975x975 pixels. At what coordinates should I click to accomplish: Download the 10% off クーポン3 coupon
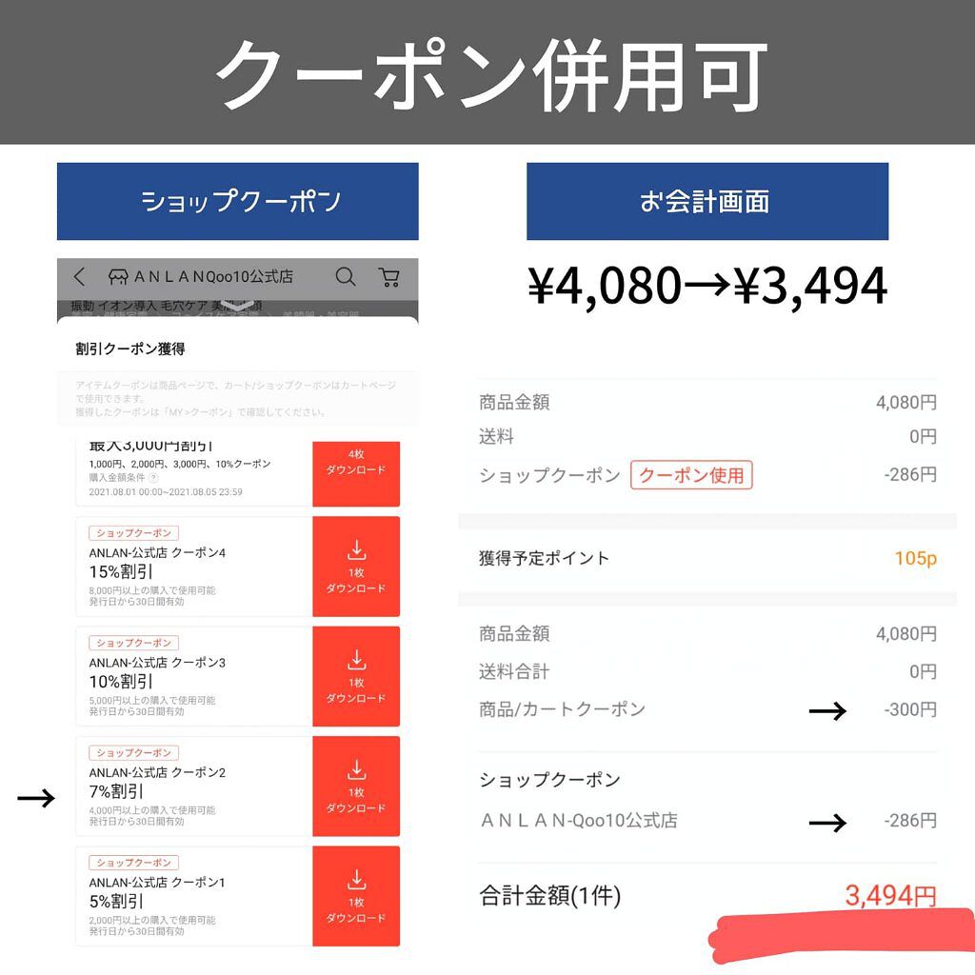pos(356,676)
